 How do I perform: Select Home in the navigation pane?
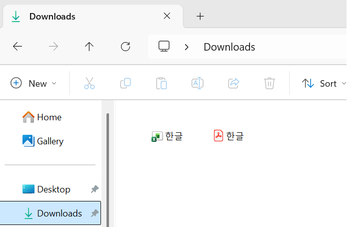pos(42,117)
